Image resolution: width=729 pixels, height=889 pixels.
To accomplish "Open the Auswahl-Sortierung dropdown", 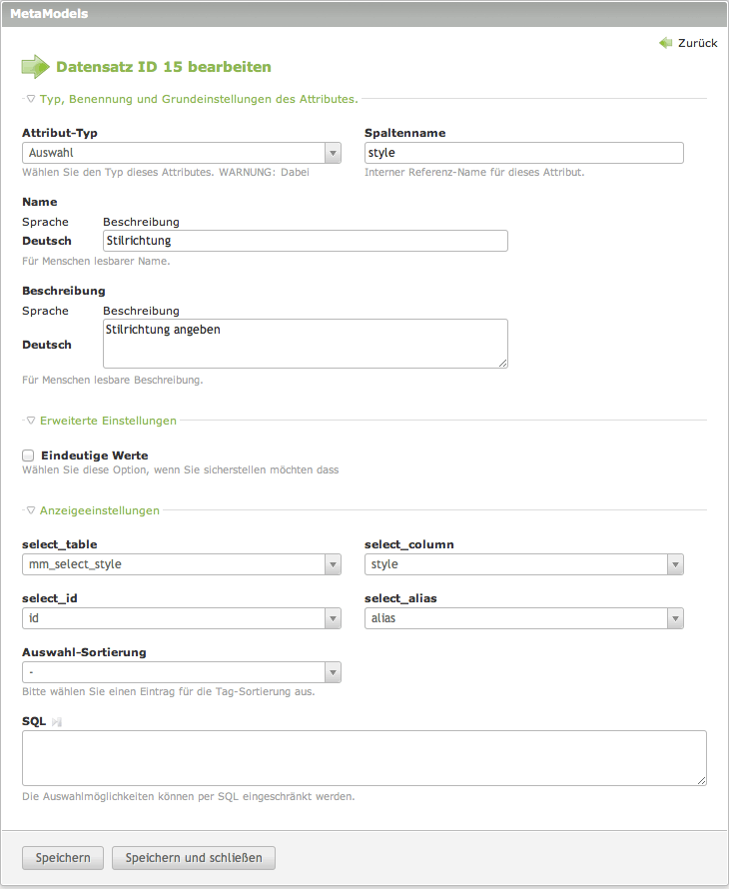I will [182, 672].
